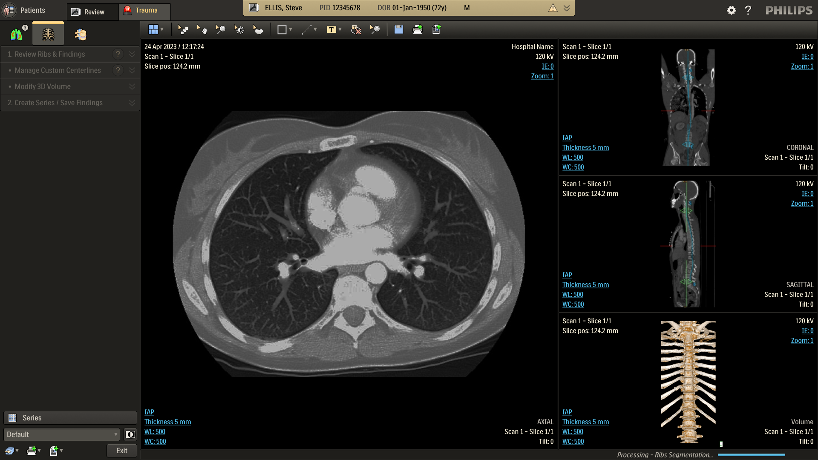Toggle the invert image button beside Default
The image size is (818, 460).
(130, 434)
